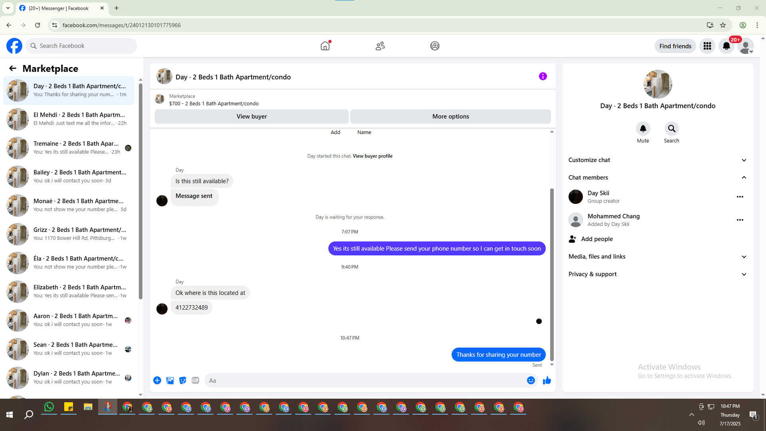
Task: Open the account profile avatar menu
Action: pos(746,46)
